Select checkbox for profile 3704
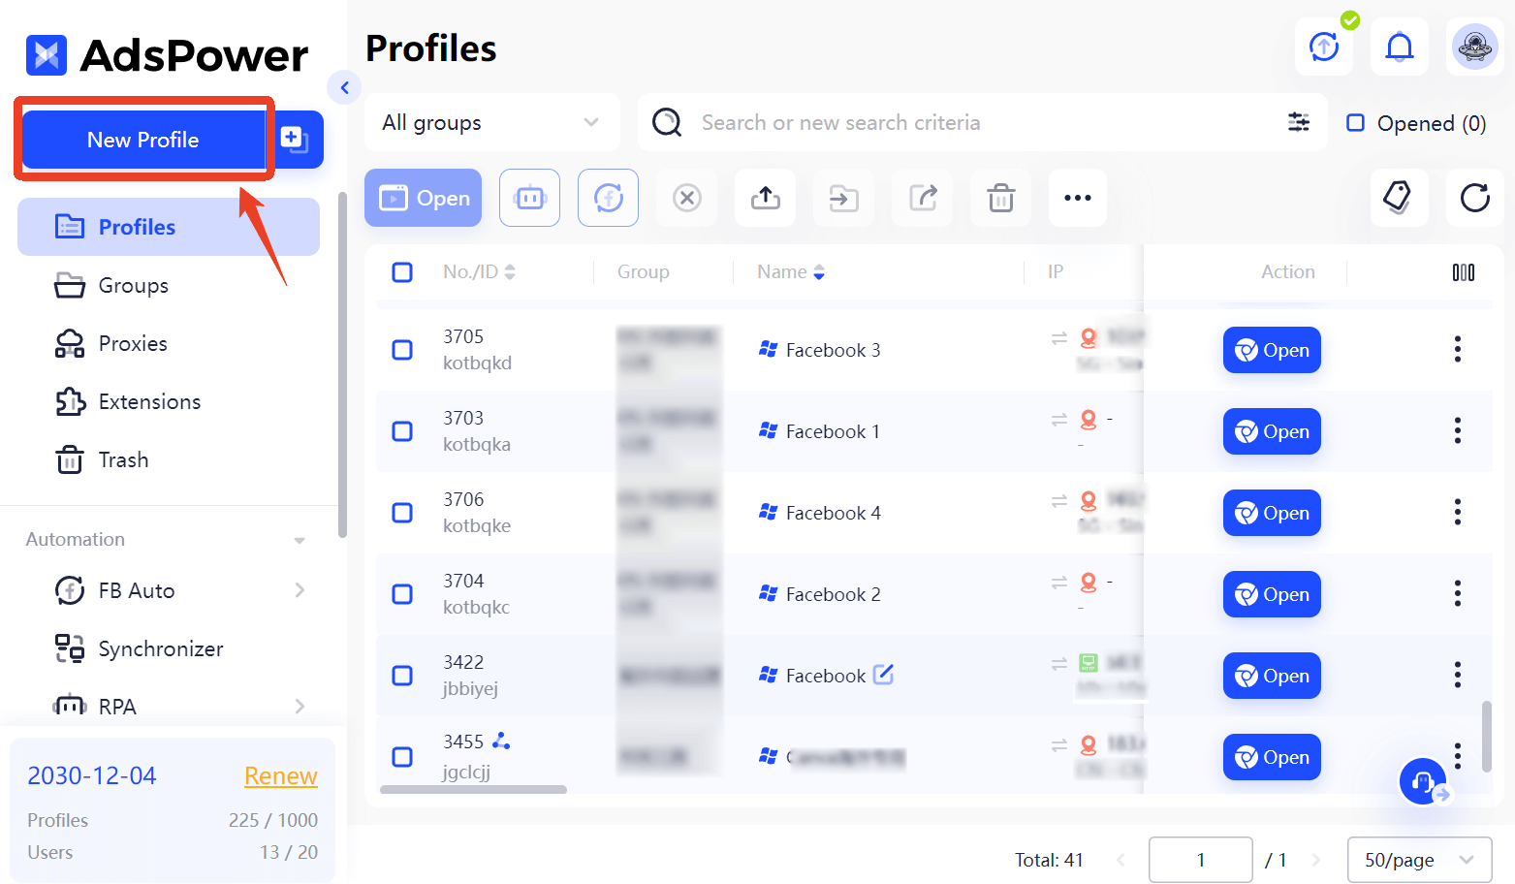Screen dimensions: 1515x884 coord(402,594)
